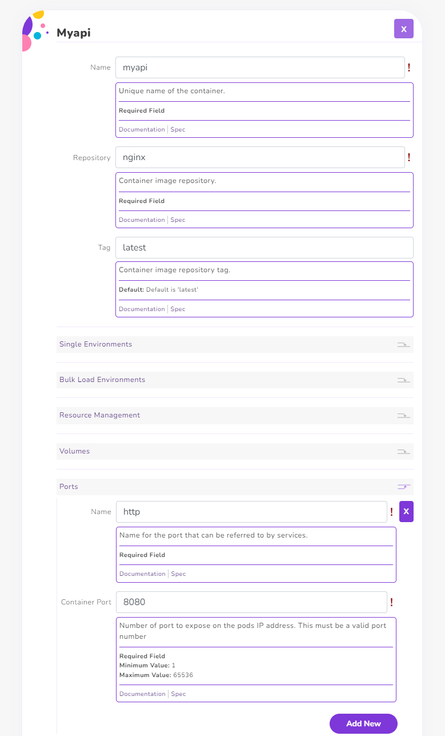This screenshot has height=736, width=445.
Task: Expand Single Environments arrow icon
Action: 404,345
